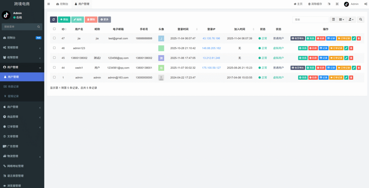Viewport: 369px width, 188px height.
Task: Click the 43.135.76.198 login IP link
Action: [x=211, y=38]
